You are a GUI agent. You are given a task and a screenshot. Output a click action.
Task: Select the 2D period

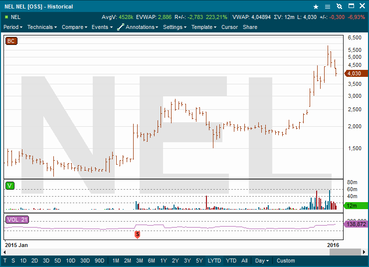[x=34, y=261]
